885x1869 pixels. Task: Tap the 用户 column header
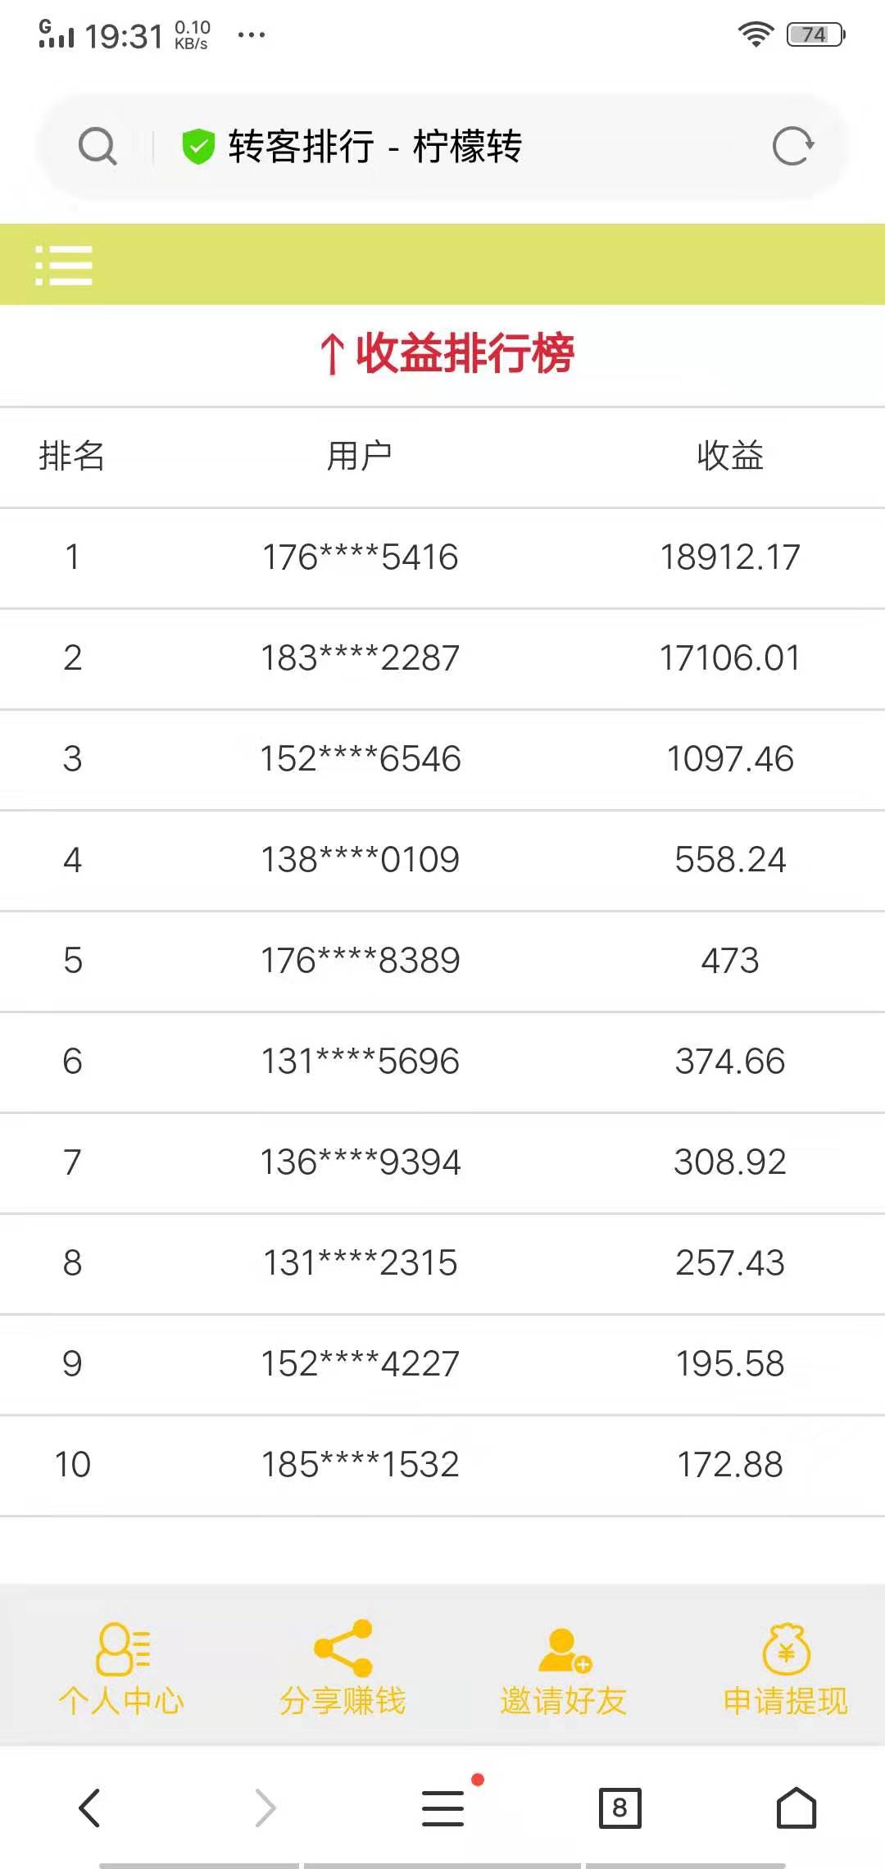360,456
